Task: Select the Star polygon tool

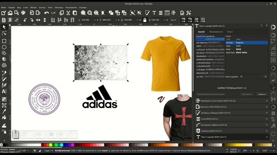Action: tap(4, 53)
